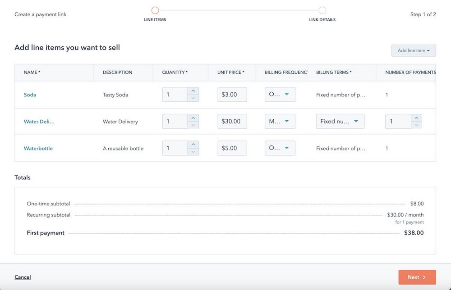
Task: Open the Water Delivery billing frequency dropdown
Action: pos(280,122)
